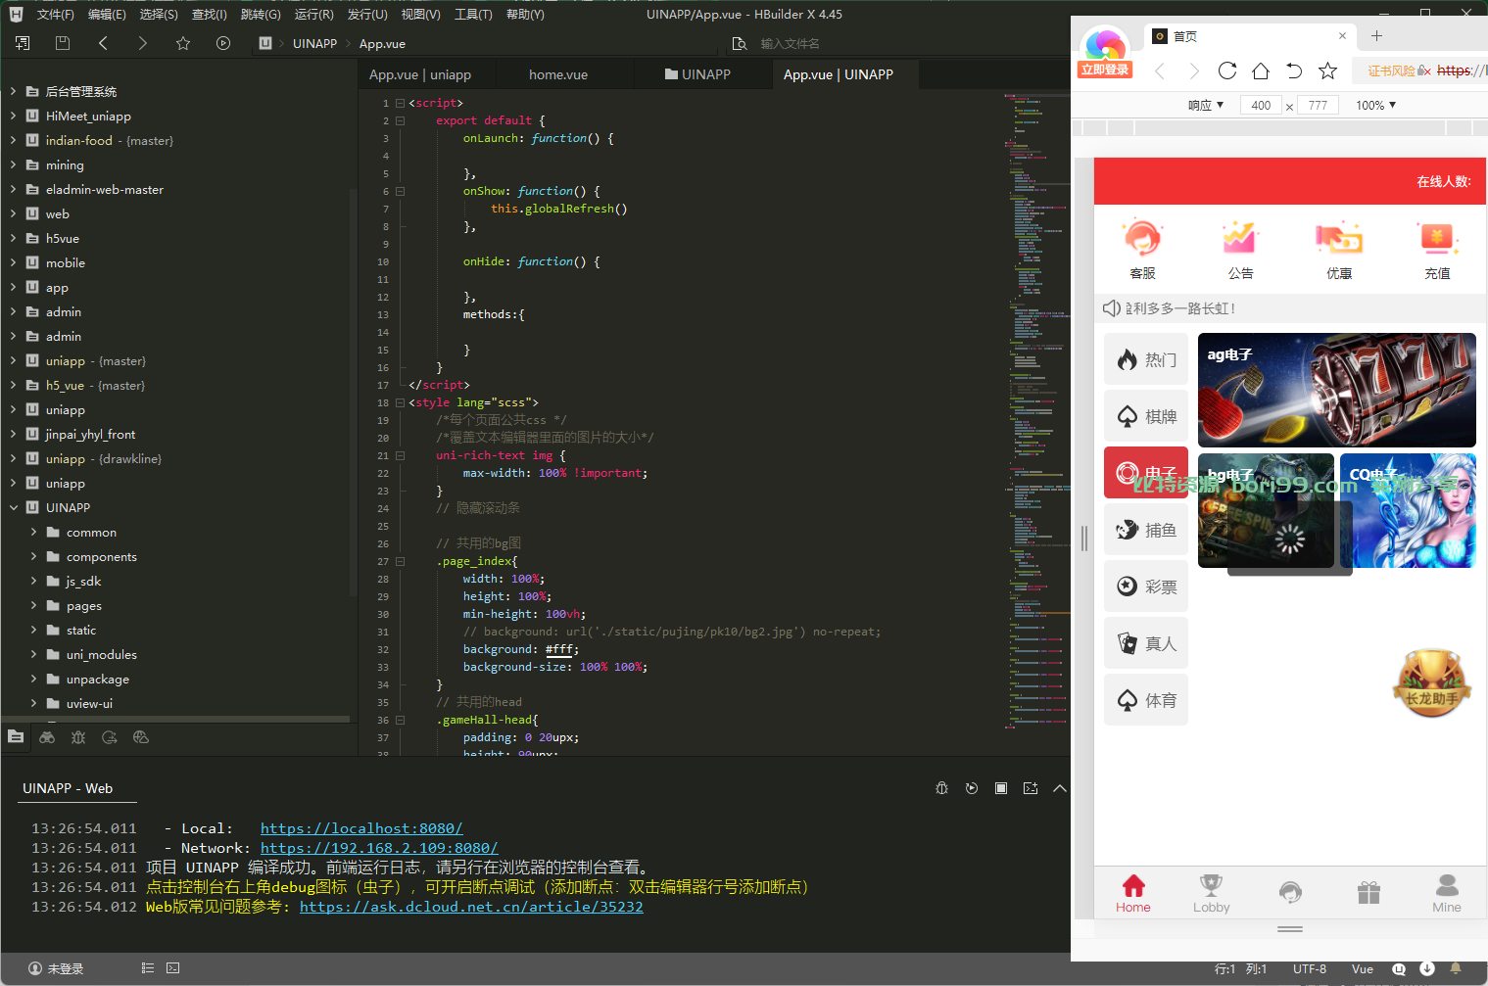Image resolution: width=1488 pixels, height=986 pixels.
Task: Favorite the page with browser star icon
Action: (1327, 70)
